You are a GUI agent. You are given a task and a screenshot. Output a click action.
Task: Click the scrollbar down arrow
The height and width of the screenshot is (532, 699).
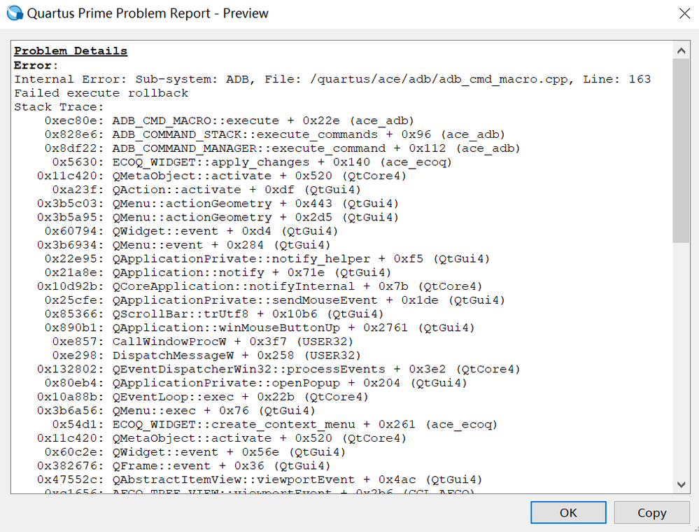(682, 484)
